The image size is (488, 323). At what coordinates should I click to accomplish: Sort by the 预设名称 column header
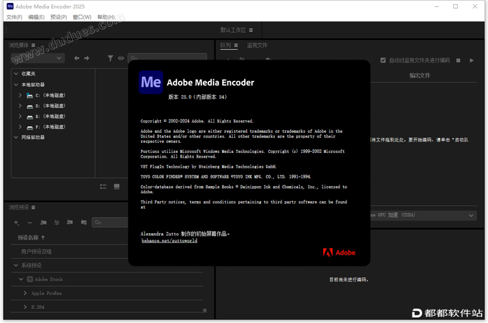pyautogui.click(x=28, y=237)
